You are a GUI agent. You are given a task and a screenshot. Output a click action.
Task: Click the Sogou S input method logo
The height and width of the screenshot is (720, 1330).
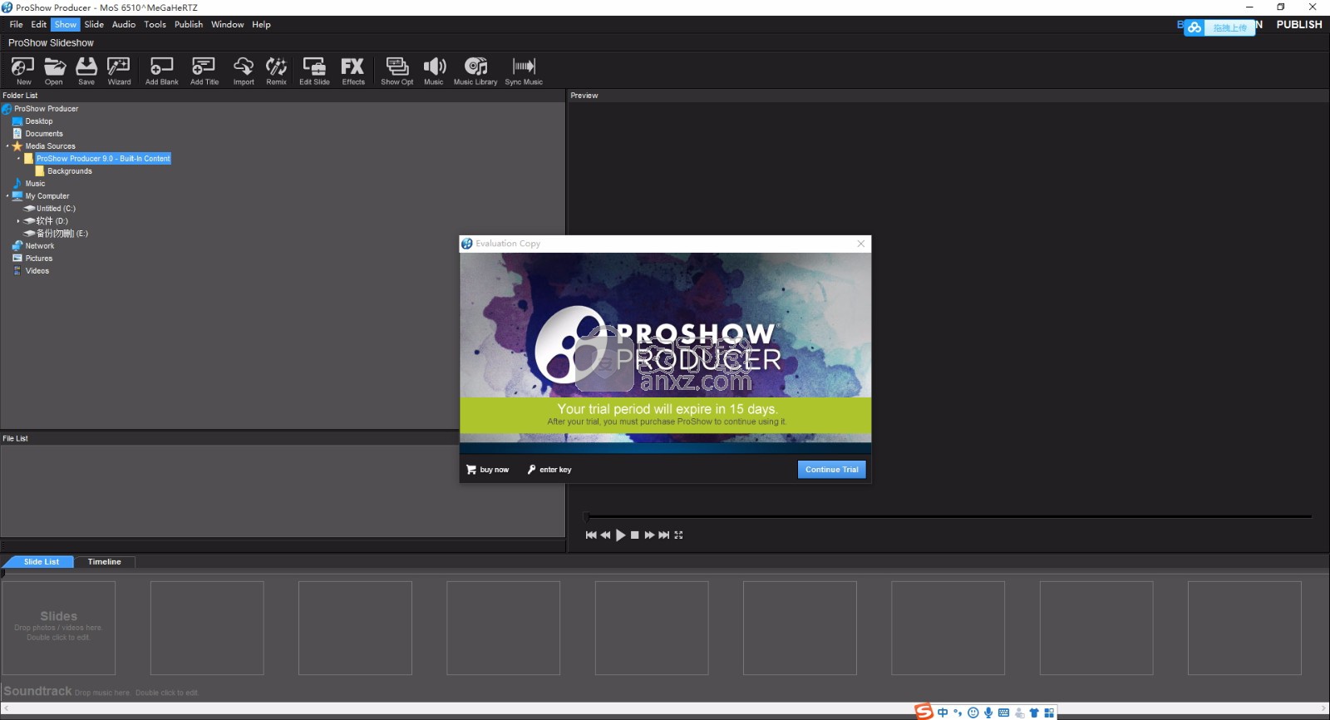point(924,712)
